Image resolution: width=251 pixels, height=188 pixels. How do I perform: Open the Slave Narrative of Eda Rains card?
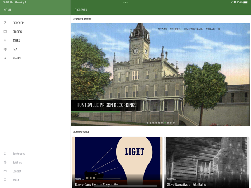click(207, 163)
